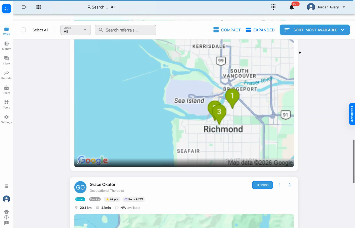355x228 pixels.
Task: Open Reports from the sidebar
Action: (6, 75)
